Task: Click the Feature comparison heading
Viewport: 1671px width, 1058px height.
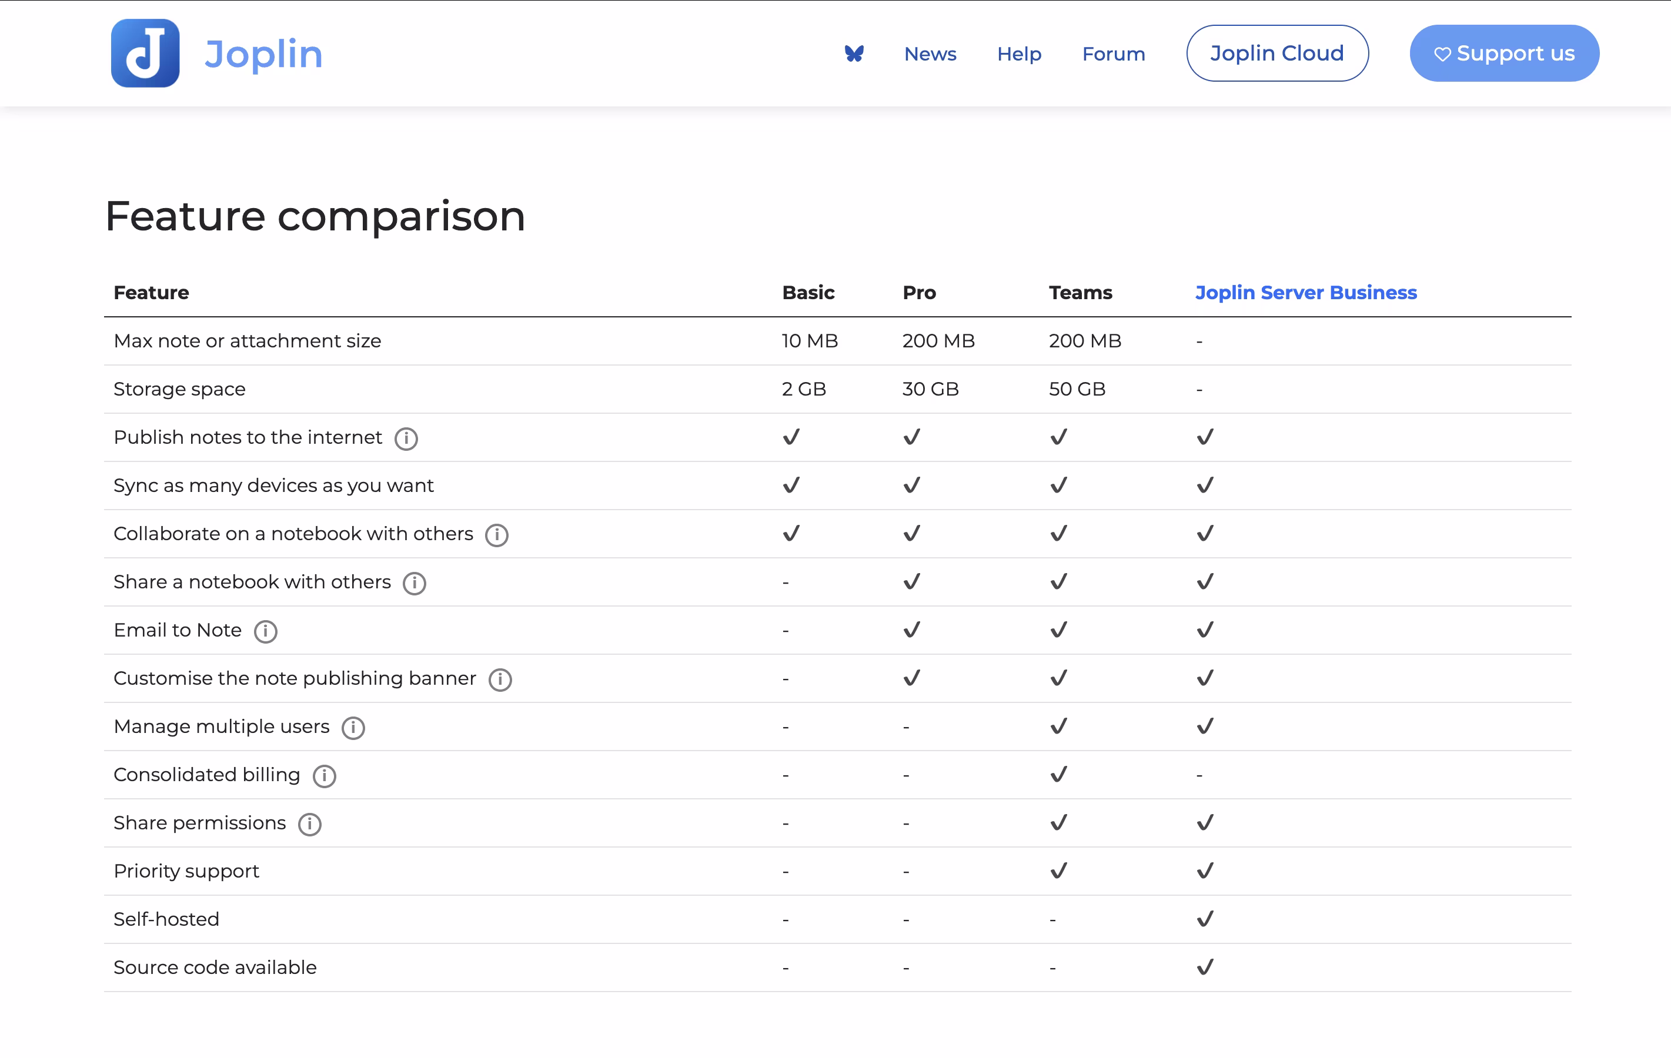Action: click(315, 216)
